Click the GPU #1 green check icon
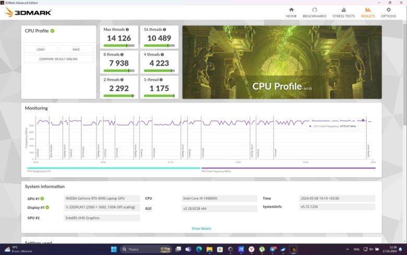 click(42, 199)
